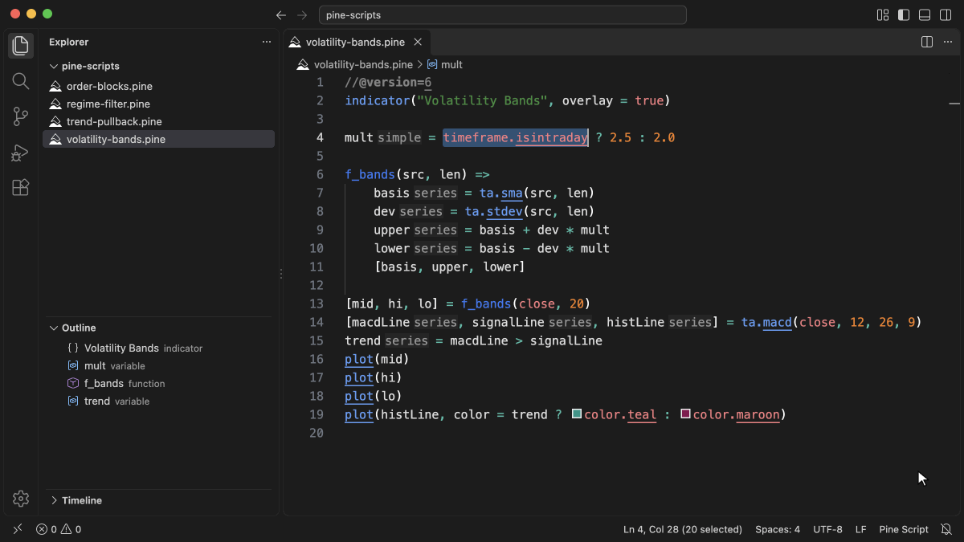Show the errors and warnings problems panel

click(x=59, y=529)
